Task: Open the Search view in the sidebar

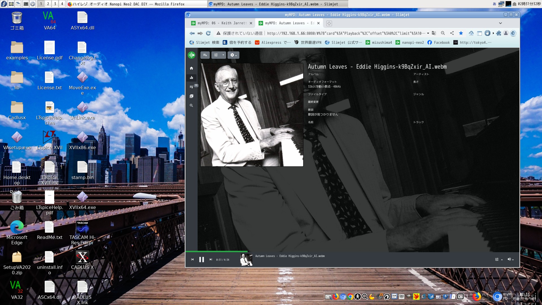Action: coord(191,106)
